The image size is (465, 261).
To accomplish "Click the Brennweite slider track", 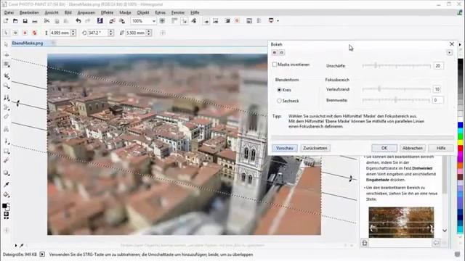I will coord(396,100).
